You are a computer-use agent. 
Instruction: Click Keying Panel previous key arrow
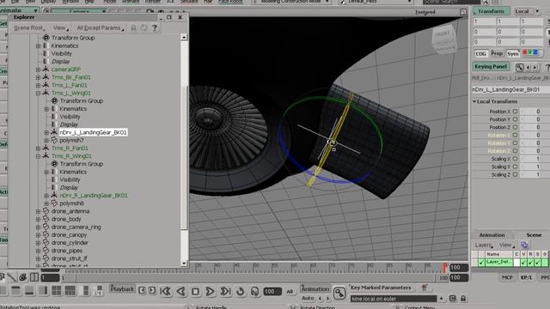coord(529,67)
